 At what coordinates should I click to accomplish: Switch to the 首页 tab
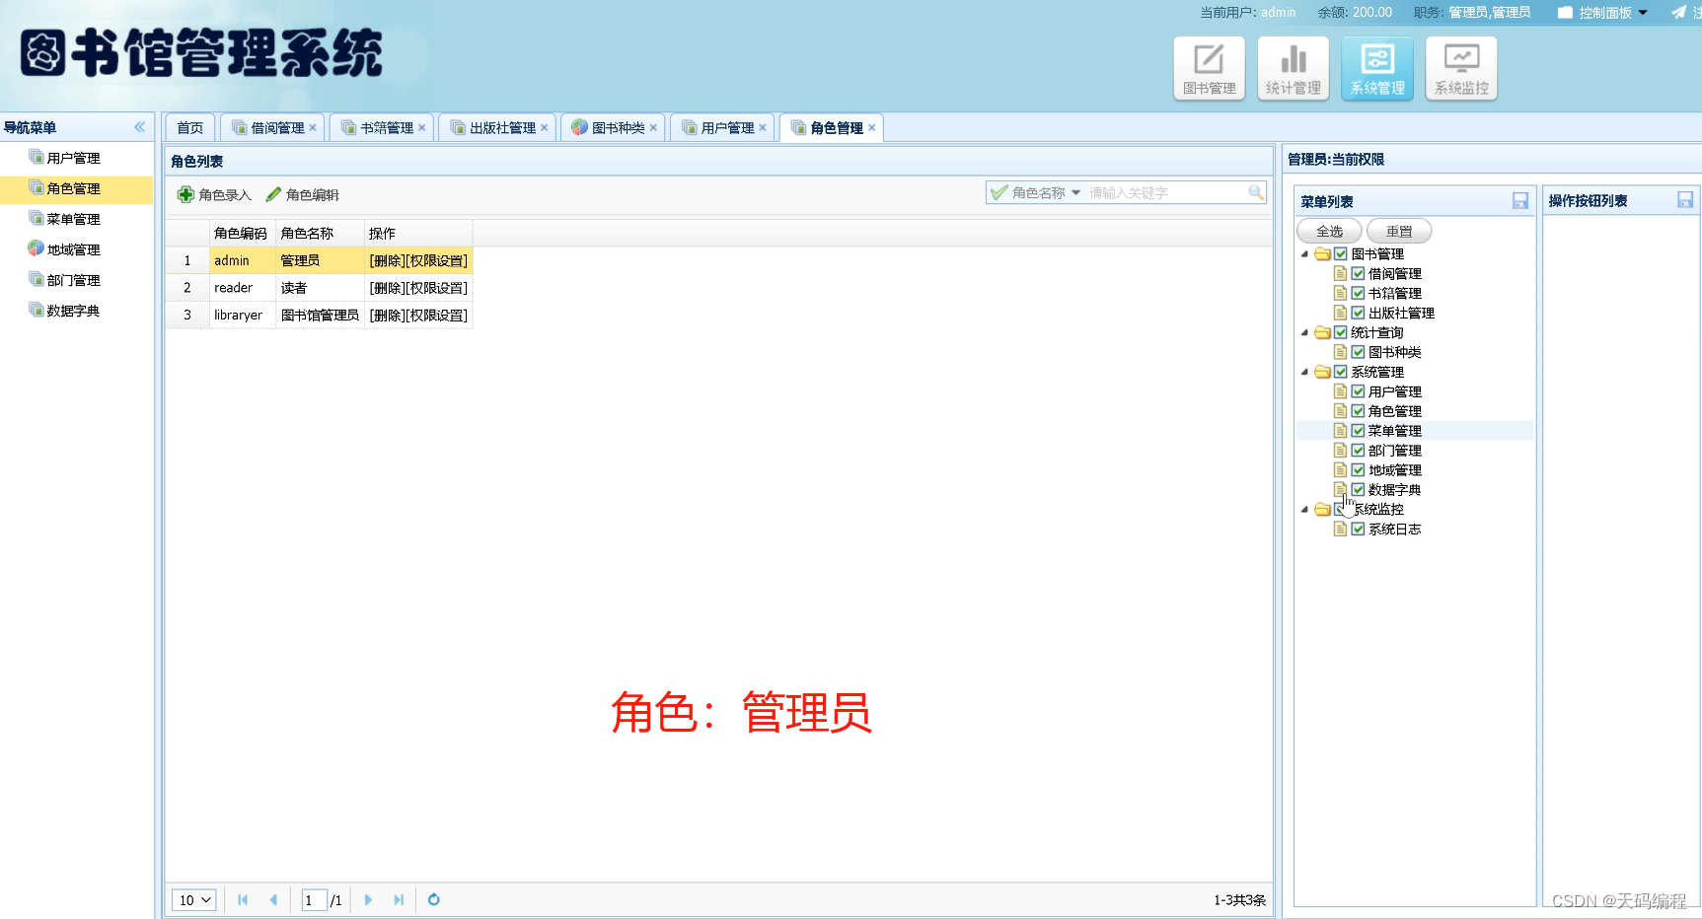(189, 127)
